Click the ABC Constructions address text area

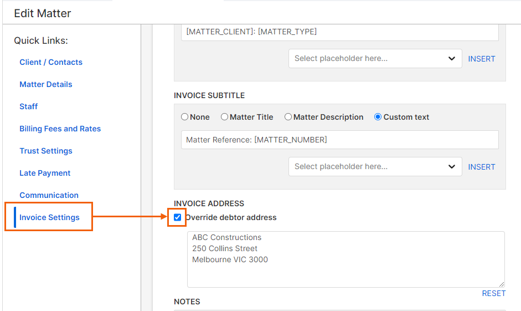click(x=346, y=259)
